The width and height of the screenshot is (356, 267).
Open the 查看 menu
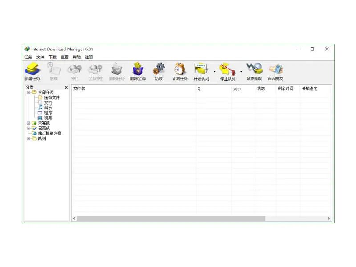click(65, 57)
